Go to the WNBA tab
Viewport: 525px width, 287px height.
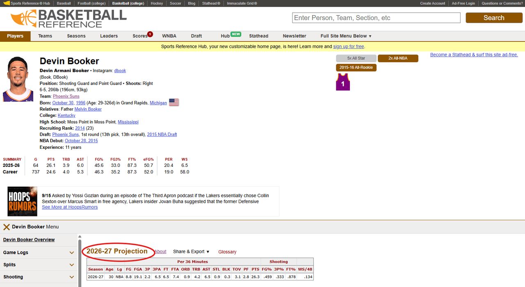(169, 36)
